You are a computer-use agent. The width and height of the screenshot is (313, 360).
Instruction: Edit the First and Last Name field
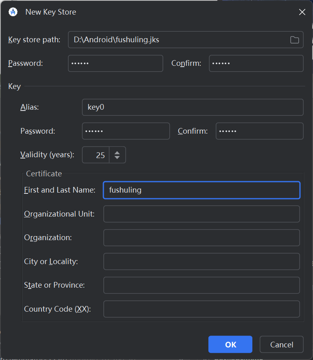tap(201, 190)
